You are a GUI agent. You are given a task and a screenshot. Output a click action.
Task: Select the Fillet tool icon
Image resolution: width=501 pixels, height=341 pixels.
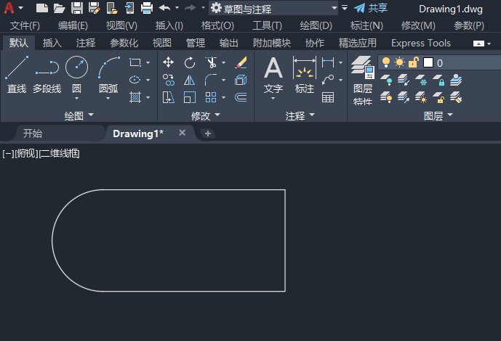point(211,80)
